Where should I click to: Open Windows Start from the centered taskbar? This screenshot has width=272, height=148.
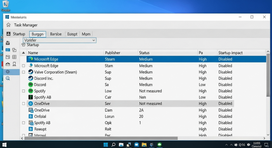[105, 145]
